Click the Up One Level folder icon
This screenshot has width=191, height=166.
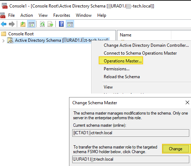23,24
